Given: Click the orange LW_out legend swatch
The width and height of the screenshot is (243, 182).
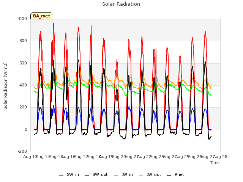Looking at the screenshot, I should (141, 175).
